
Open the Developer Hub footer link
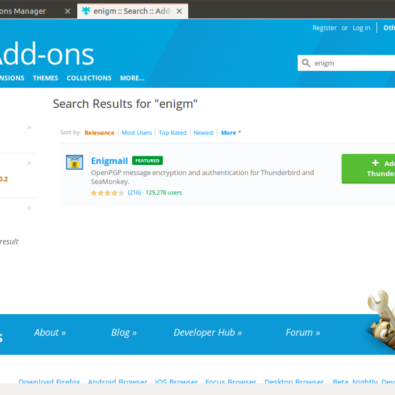208,333
